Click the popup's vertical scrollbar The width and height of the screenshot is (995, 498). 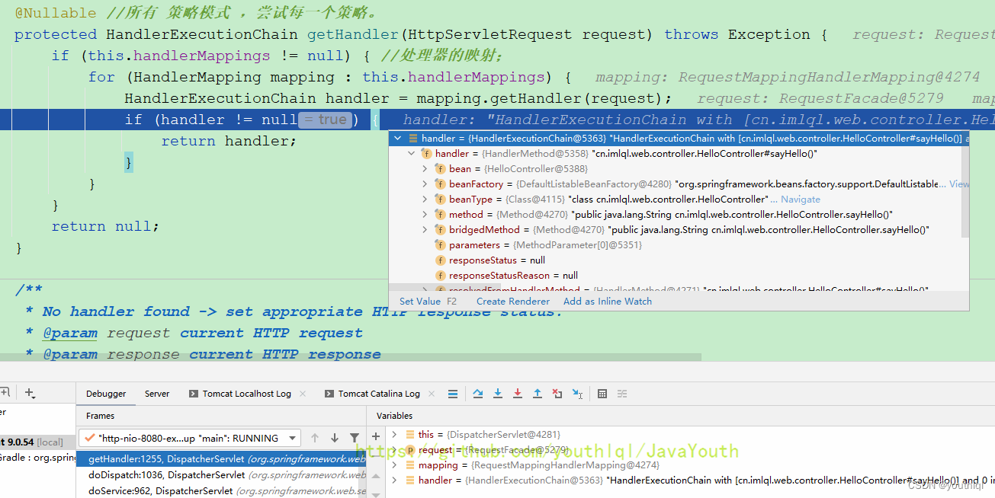(x=966, y=192)
